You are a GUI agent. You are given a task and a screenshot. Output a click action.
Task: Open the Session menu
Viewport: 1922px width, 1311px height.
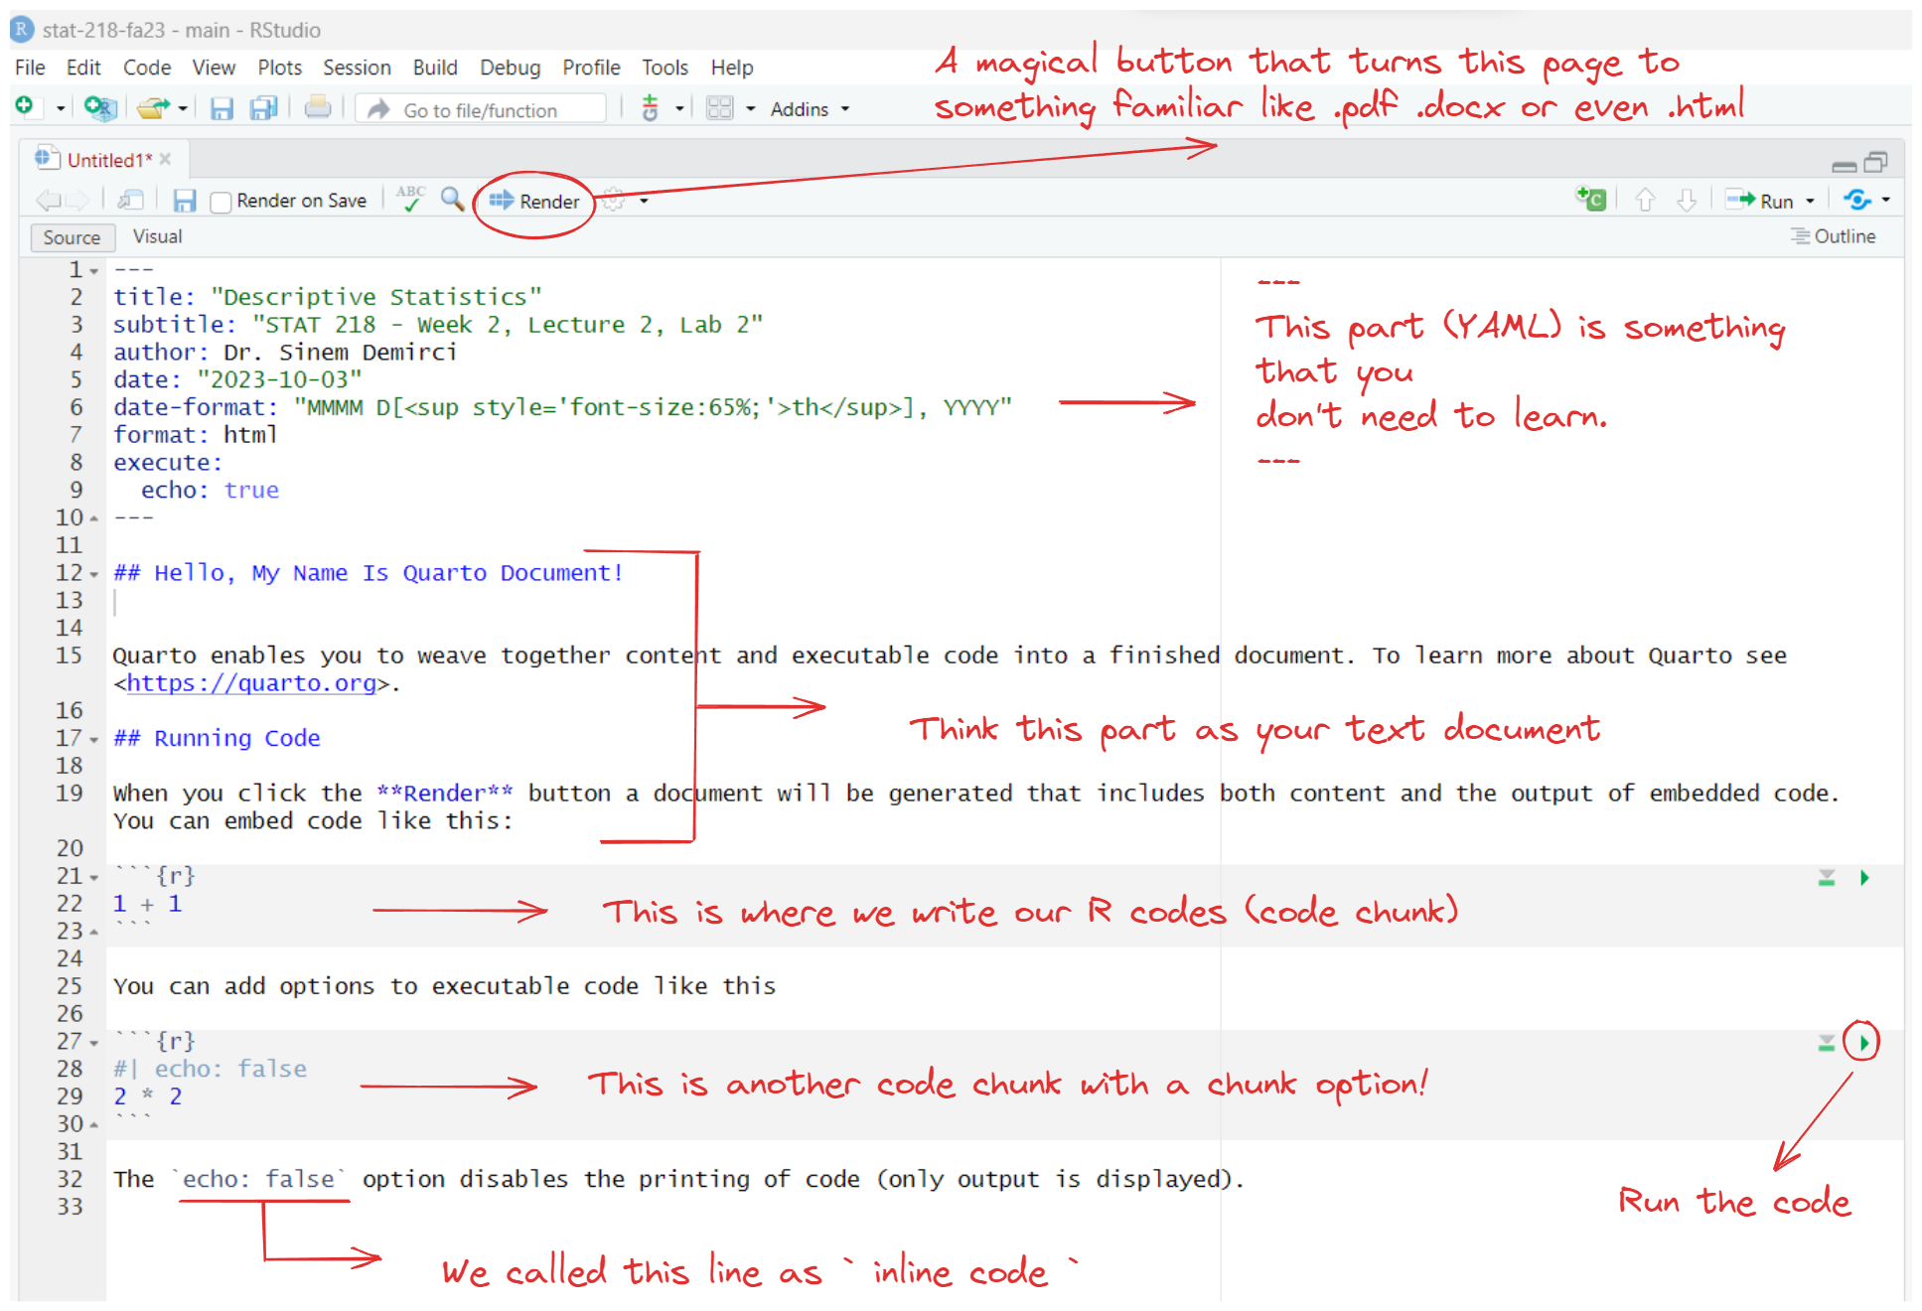pyautogui.click(x=357, y=68)
